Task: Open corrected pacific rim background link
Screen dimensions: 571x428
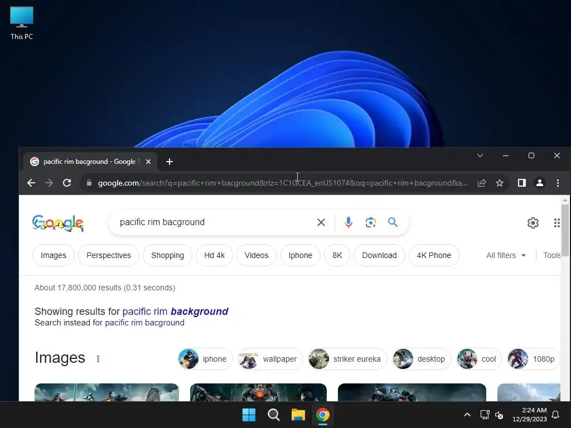Action: coord(175,312)
